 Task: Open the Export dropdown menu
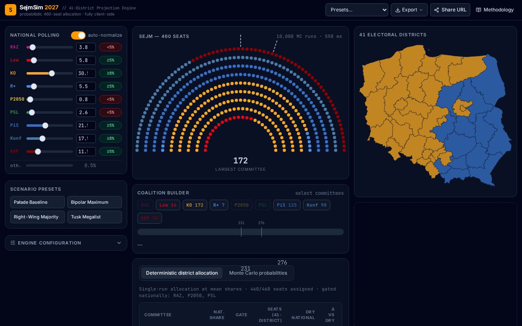click(409, 10)
